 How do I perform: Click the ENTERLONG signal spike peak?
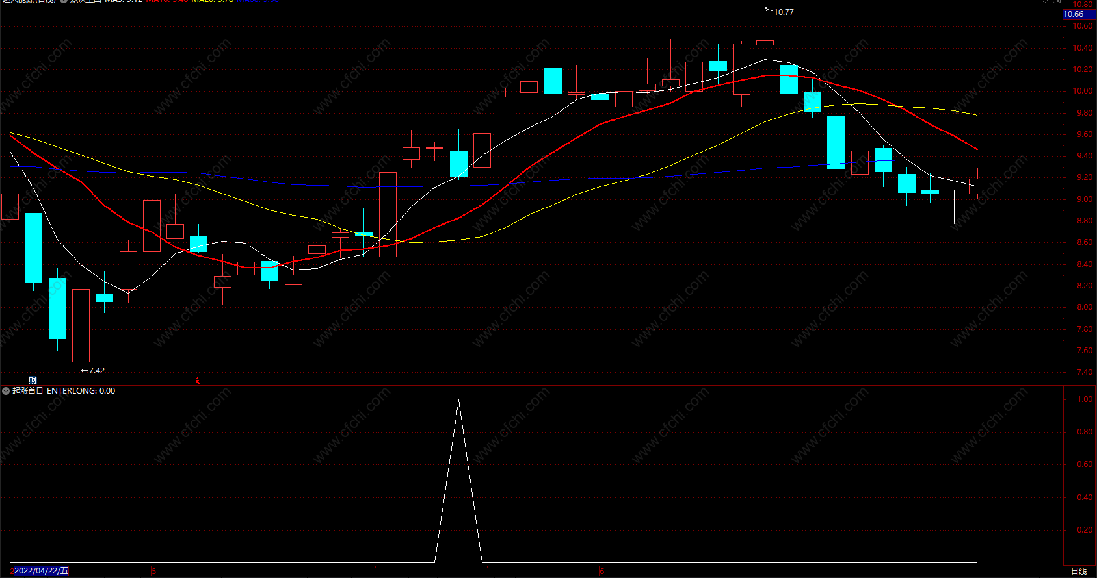tap(458, 401)
